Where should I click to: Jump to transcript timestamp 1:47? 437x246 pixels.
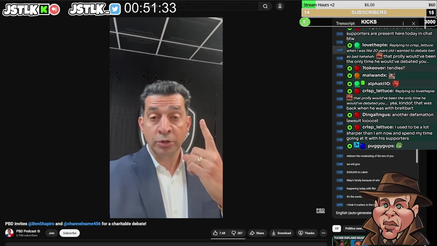point(339,156)
